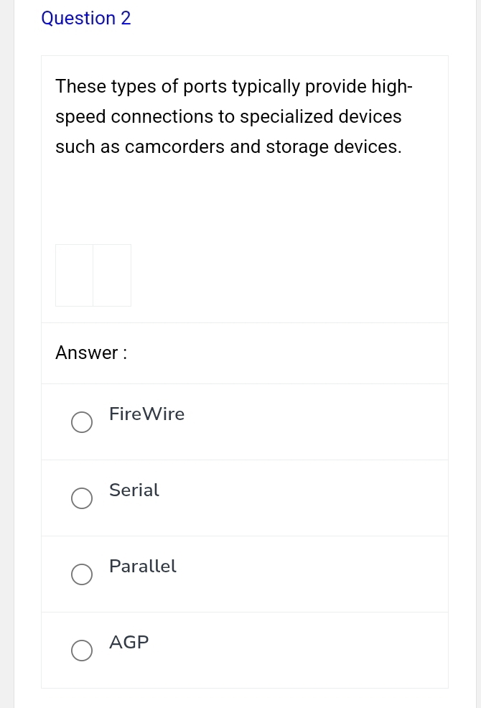Image resolution: width=481 pixels, height=708 pixels.
Task: Click the Serial answer label text
Action: click(134, 490)
